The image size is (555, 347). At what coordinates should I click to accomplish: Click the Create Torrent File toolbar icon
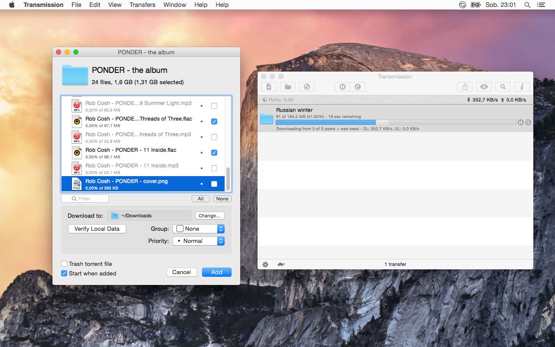[x=269, y=87]
